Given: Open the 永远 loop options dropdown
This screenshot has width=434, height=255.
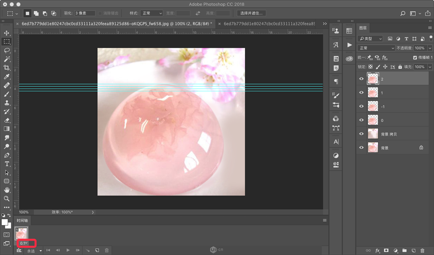Looking at the screenshot, I should [x=33, y=251].
